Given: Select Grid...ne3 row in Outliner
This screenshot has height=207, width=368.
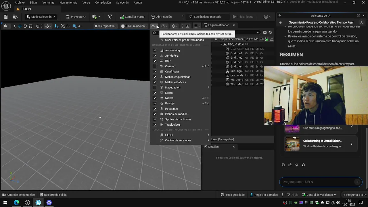Looking at the screenshot, I should coord(236,62).
